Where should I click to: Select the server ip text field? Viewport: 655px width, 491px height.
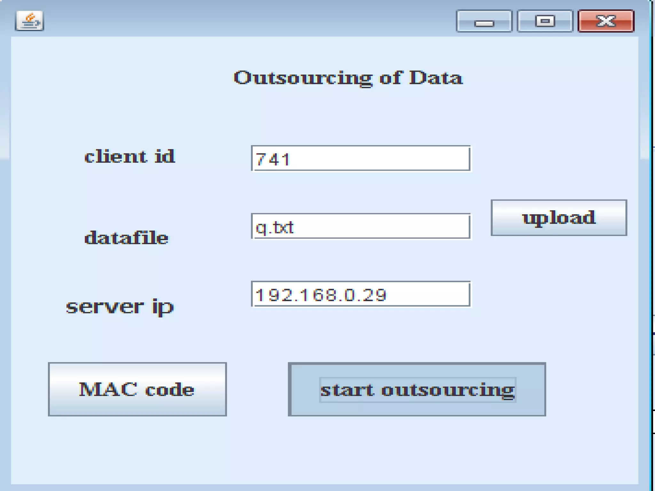click(361, 294)
